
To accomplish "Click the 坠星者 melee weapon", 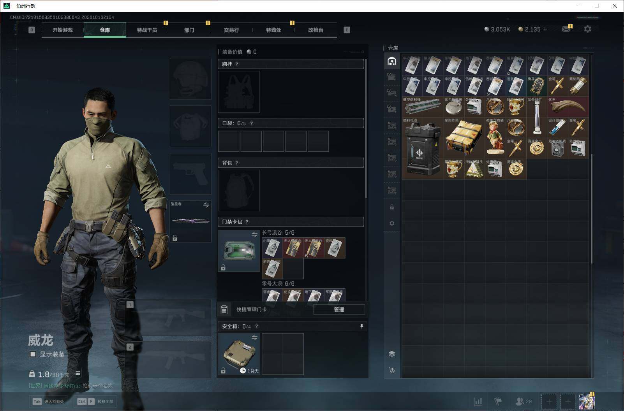I will pyautogui.click(x=190, y=221).
